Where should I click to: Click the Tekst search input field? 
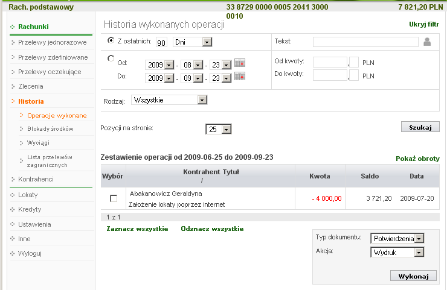click(x=365, y=42)
